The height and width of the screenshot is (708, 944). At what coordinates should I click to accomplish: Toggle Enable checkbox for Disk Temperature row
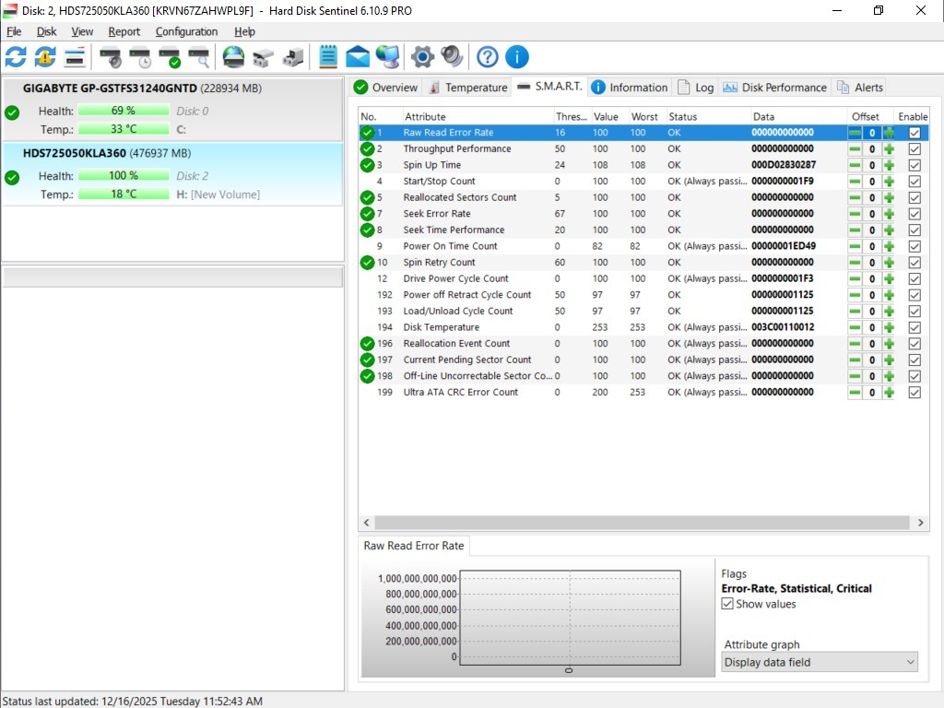[914, 327]
